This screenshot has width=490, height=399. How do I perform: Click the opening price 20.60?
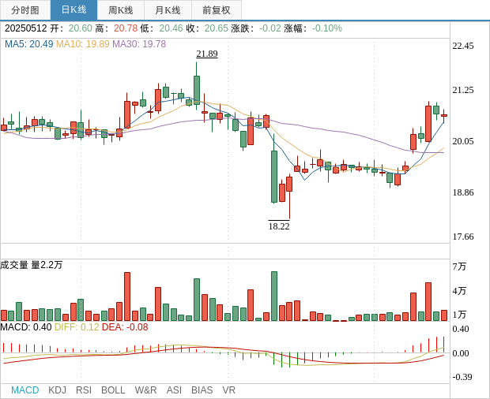click(x=81, y=28)
